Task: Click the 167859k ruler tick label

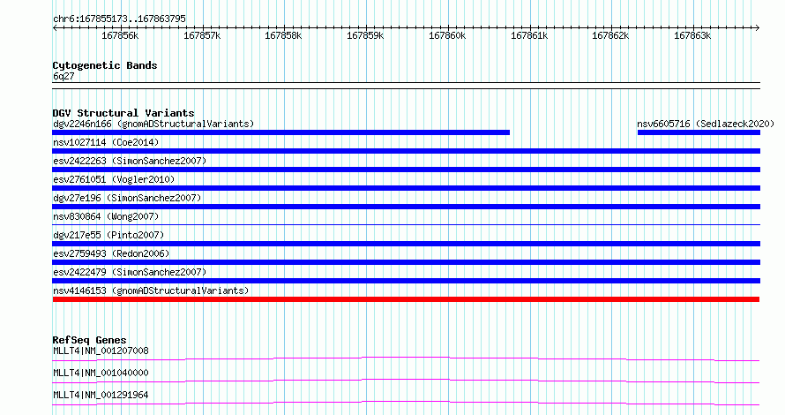Action: click(365, 35)
